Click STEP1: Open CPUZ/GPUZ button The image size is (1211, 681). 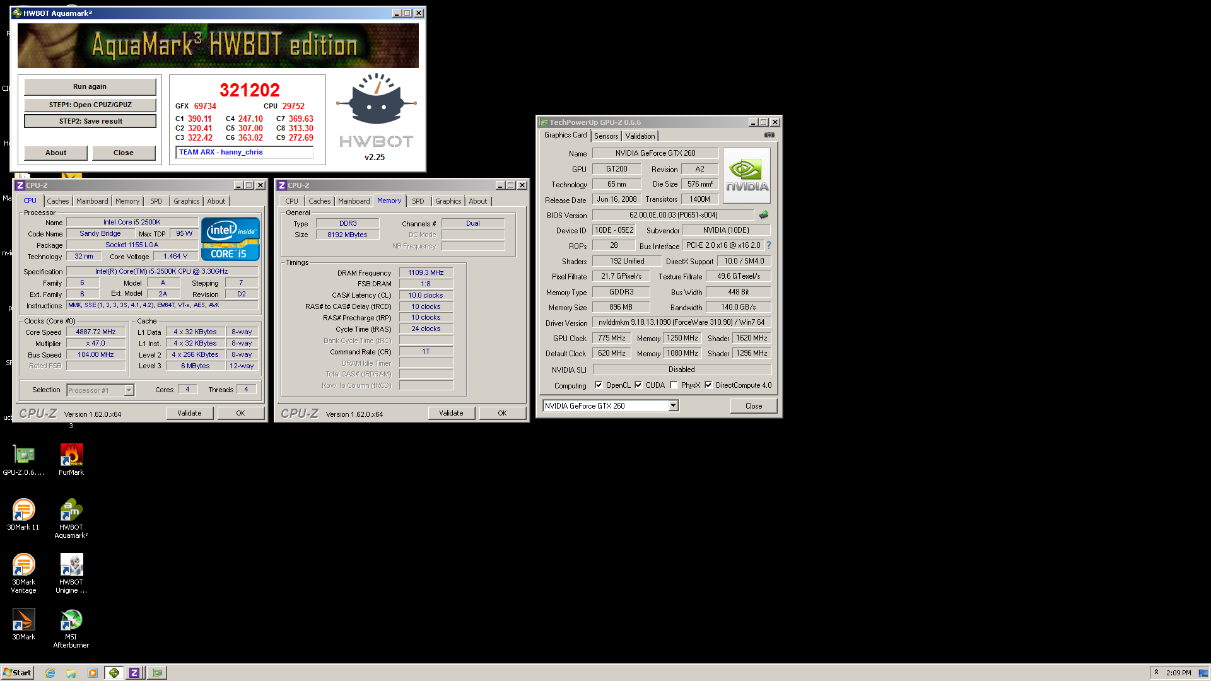click(x=90, y=105)
